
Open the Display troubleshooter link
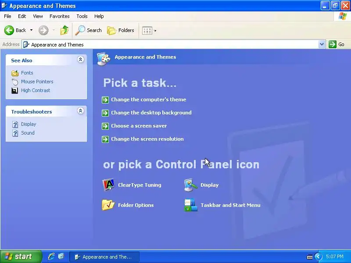point(29,124)
